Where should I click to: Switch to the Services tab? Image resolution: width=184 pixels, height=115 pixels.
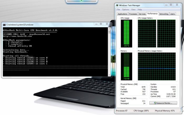coord(142,14)
